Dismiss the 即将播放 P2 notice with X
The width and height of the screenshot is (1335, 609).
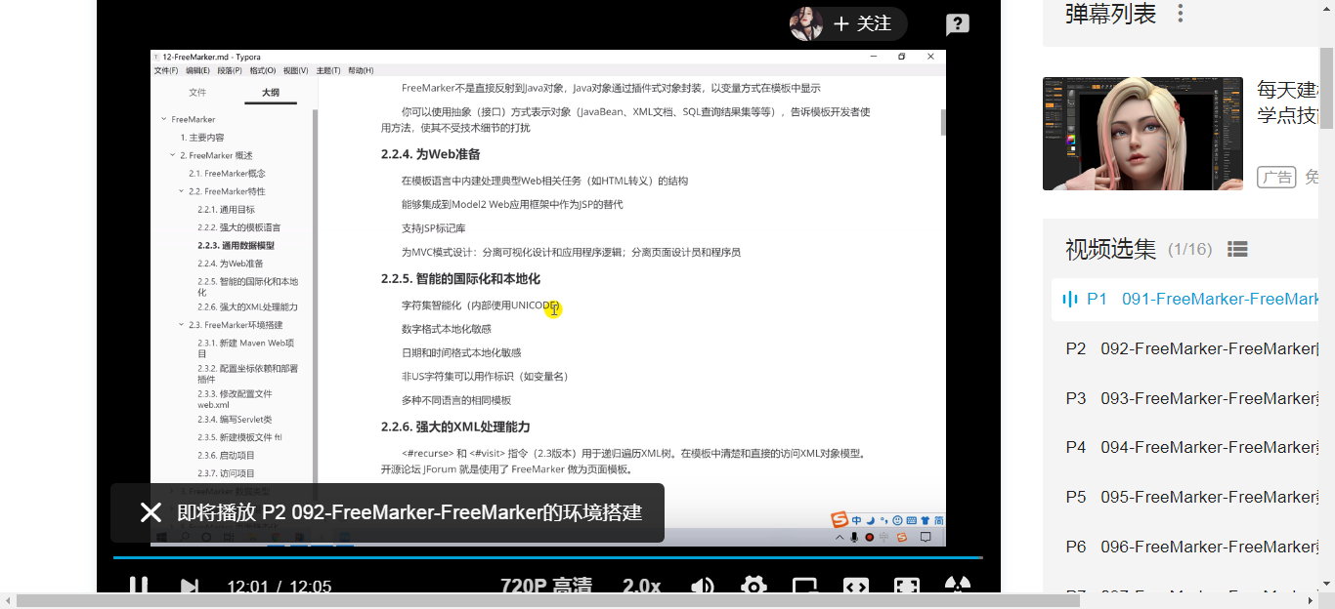[151, 512]
